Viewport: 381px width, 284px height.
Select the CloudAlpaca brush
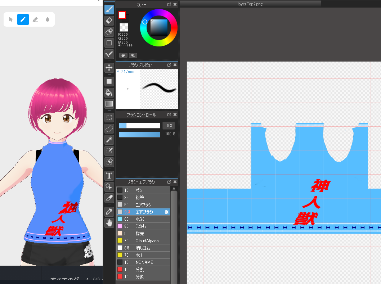pos(143,241)
